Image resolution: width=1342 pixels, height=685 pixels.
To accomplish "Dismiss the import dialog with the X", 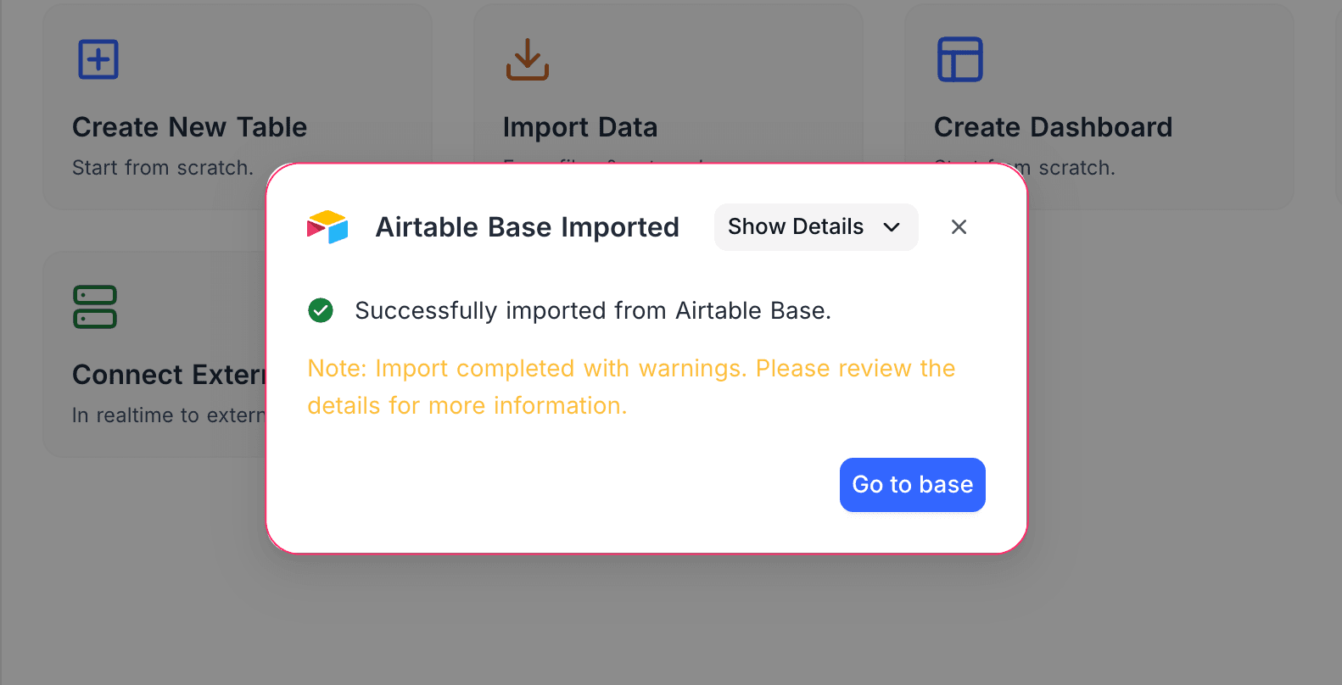I will (x=959, y=226).
